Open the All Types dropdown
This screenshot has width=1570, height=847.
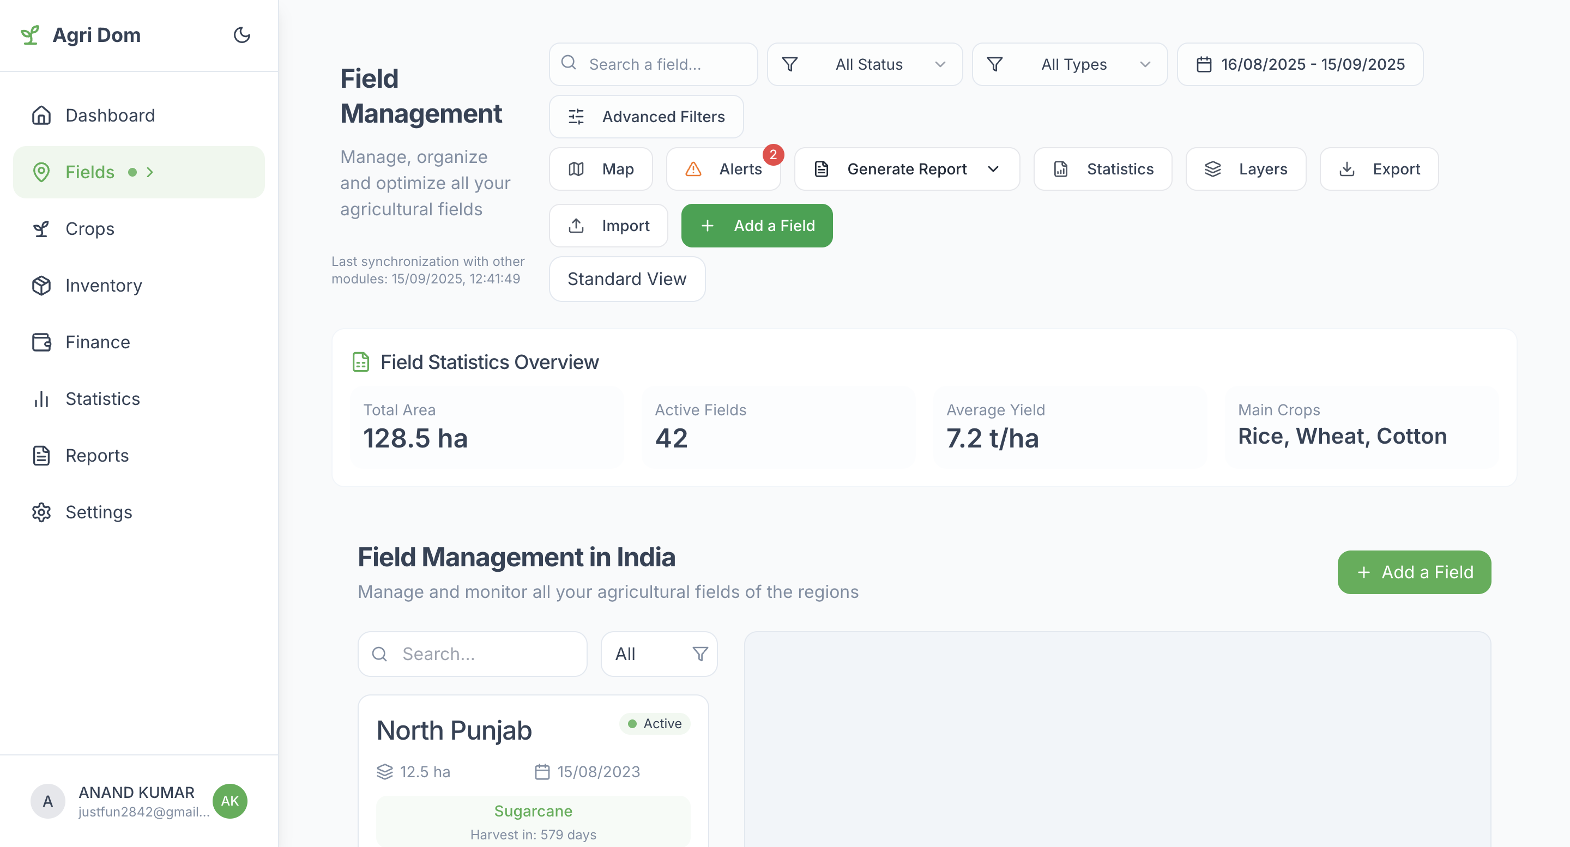[1069, 64]
